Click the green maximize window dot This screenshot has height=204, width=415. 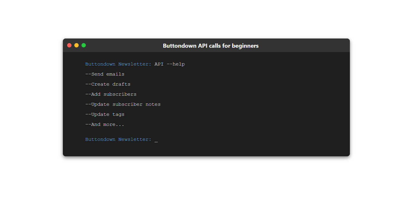click(x=84, y=45)
